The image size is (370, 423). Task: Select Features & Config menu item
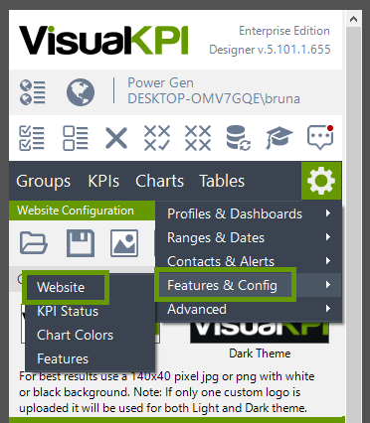tap(249, 285)
